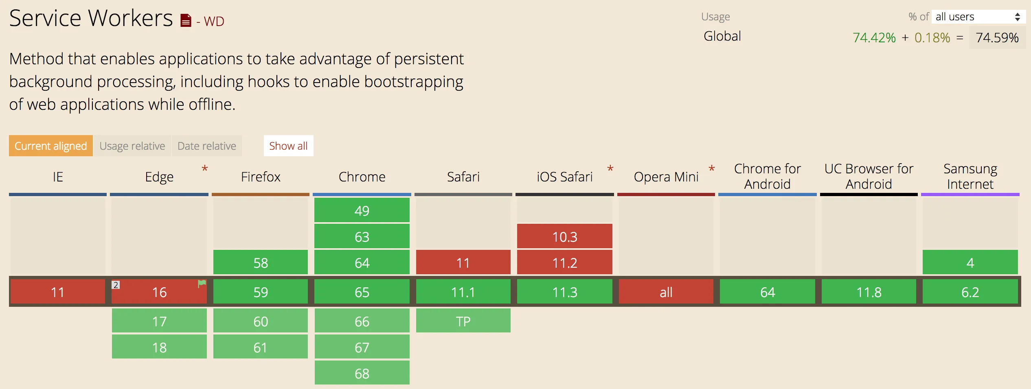Click the asterisk note next to iOS Safari
Viewport: 1031px width, 389px height.
coord(610,168)
